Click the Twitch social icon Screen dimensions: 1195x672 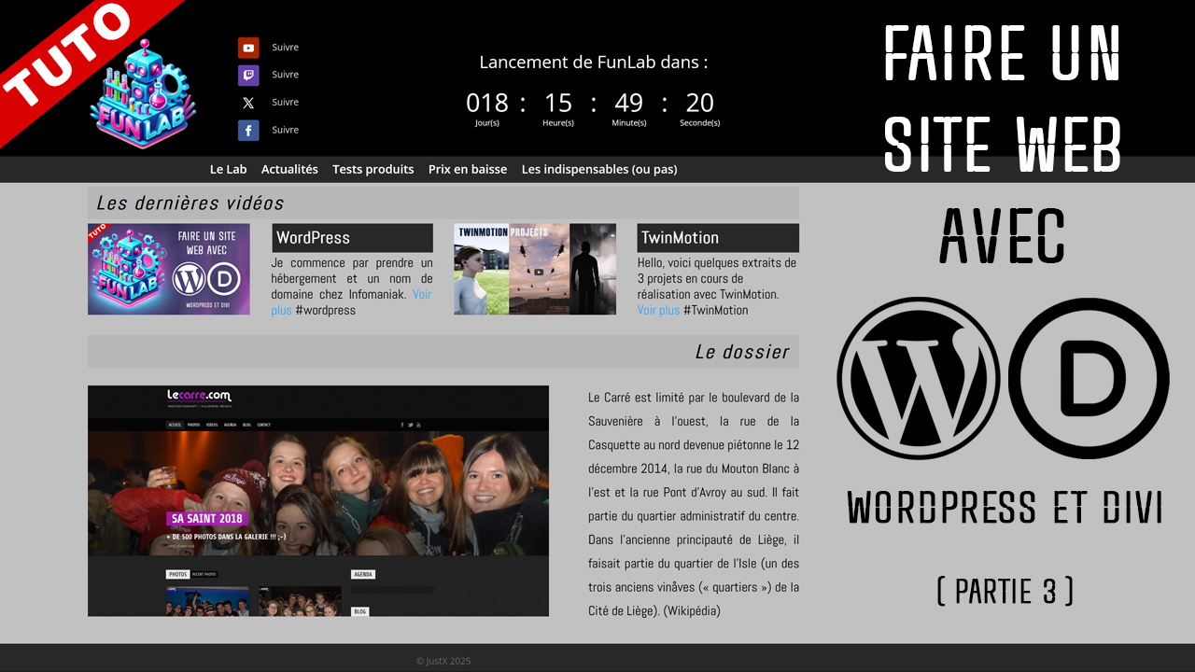248,76
